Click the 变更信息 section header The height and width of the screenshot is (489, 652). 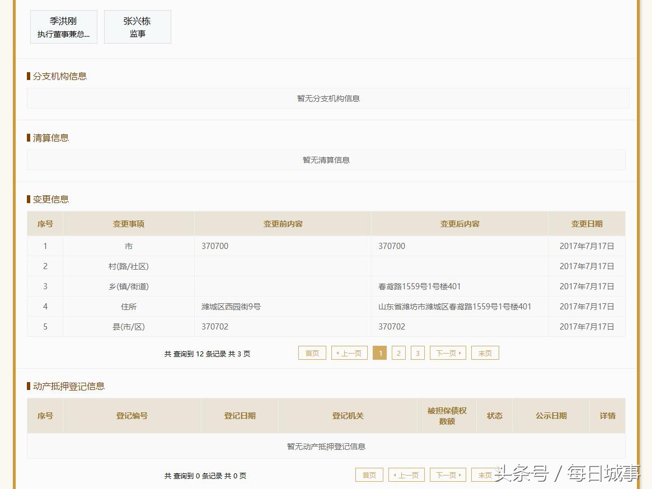click(48, 199)
